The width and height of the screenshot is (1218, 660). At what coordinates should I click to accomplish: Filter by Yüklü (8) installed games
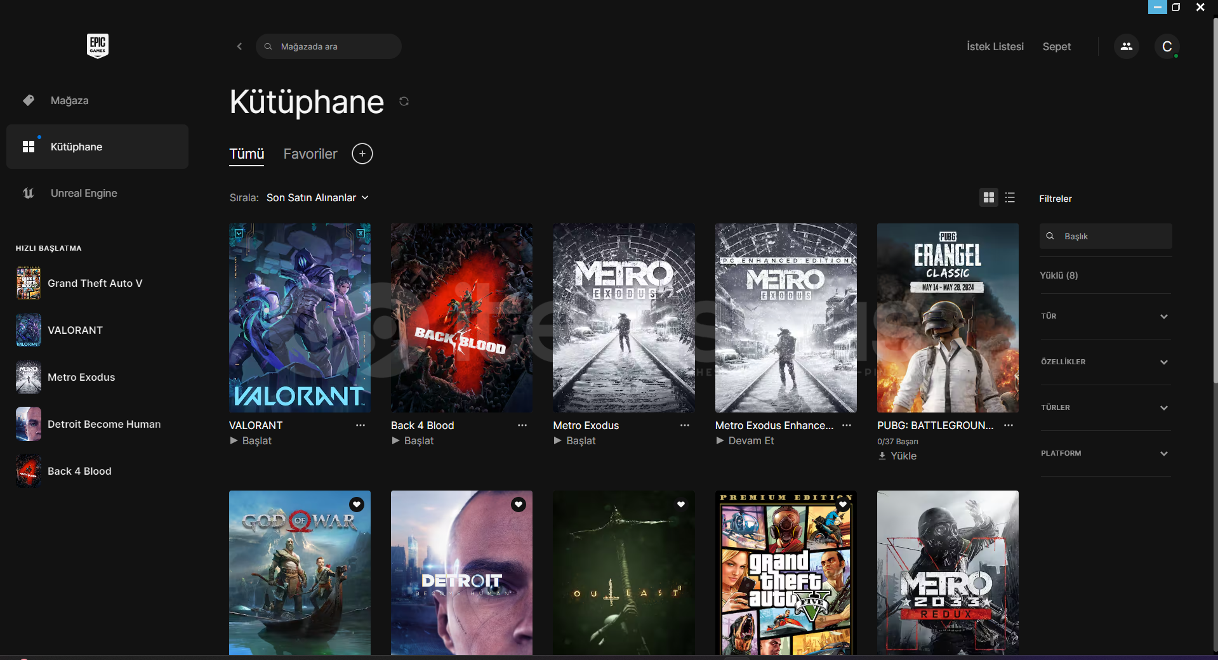coord(1059,275)
